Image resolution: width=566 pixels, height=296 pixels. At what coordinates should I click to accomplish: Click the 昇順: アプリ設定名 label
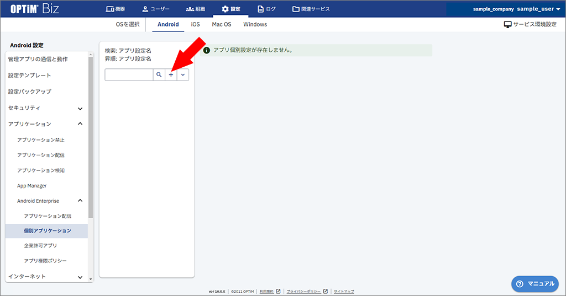tap(128, 58)
